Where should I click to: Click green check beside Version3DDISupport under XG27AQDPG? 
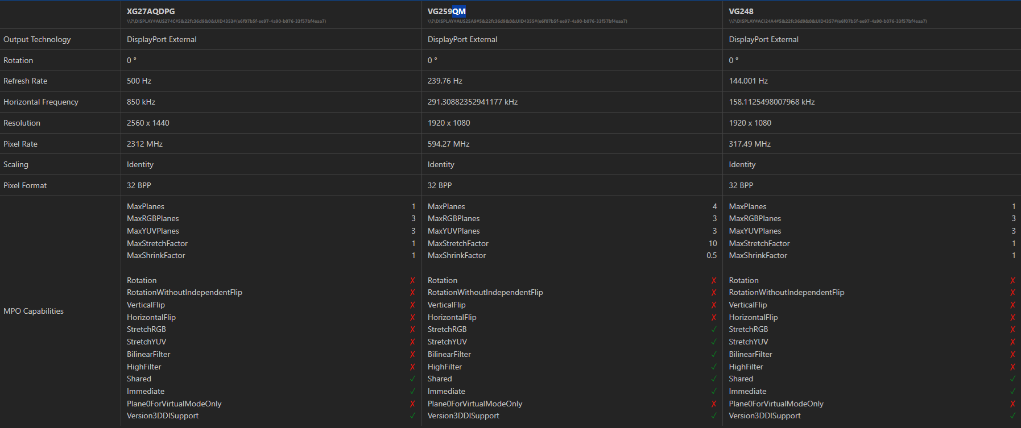coord(412,416)
